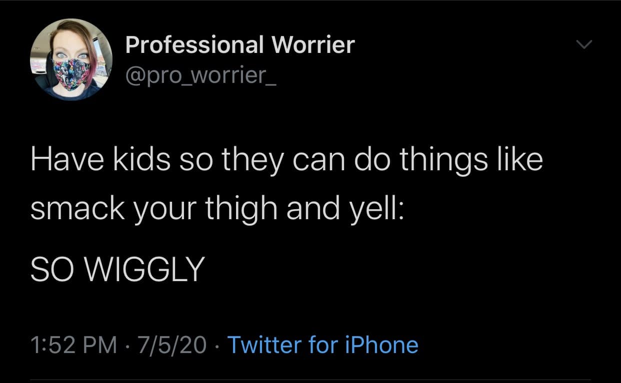Click the SO WIGGLY text line

[x=117, y=270]
